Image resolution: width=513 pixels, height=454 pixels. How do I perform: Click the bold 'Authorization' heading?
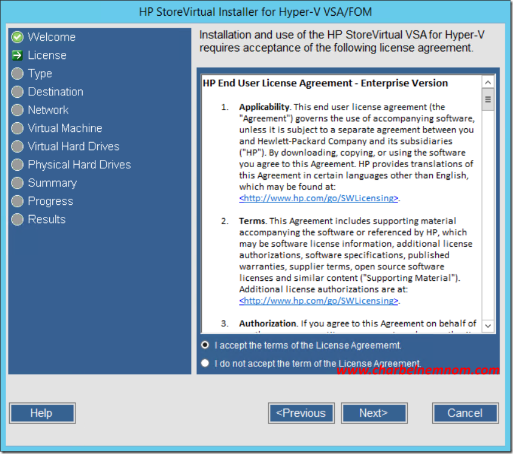point(267,323)
